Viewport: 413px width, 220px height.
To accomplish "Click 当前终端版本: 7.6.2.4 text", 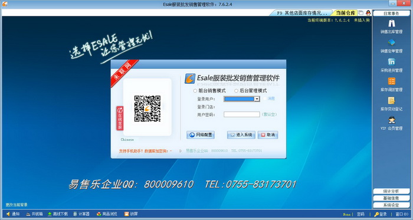I will coord(329,20).
